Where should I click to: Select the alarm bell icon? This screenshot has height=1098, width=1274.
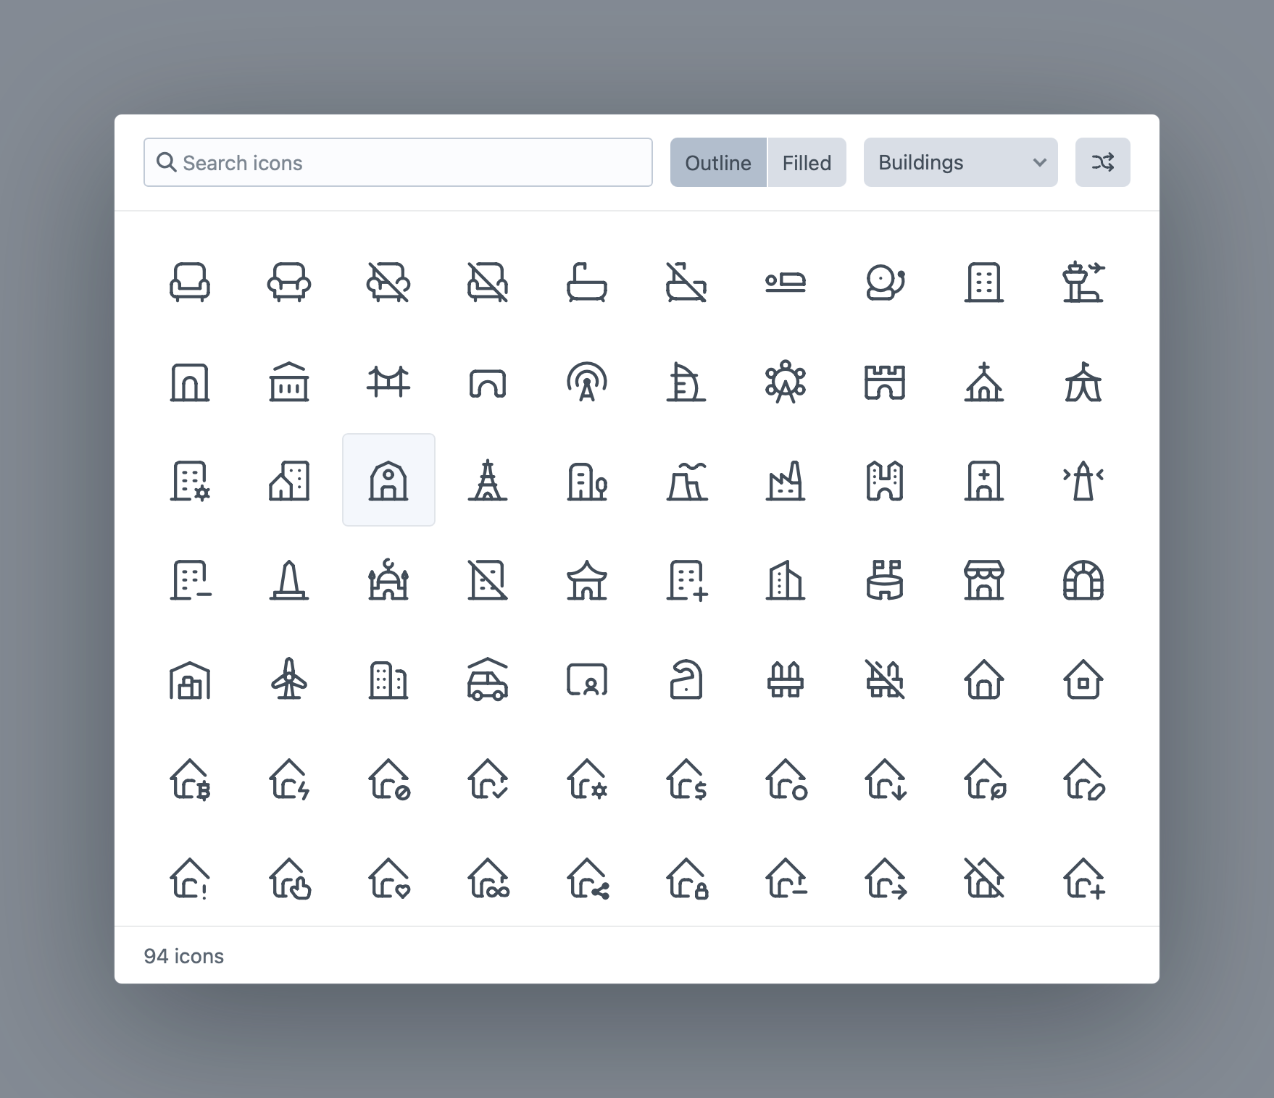(x=885, y=282)
